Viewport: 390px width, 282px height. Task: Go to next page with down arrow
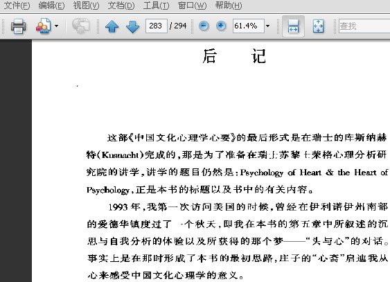132,26
